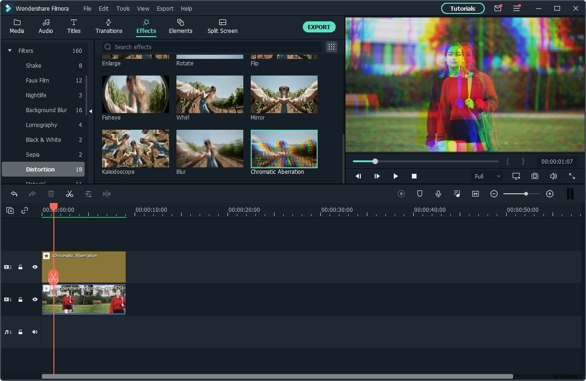Image resolution: width=586 pixels, height=381 pixels.
Task: Select the Kaleidoscope effect thumbnail
Action: pyautogui.click(x=135, y=148)
